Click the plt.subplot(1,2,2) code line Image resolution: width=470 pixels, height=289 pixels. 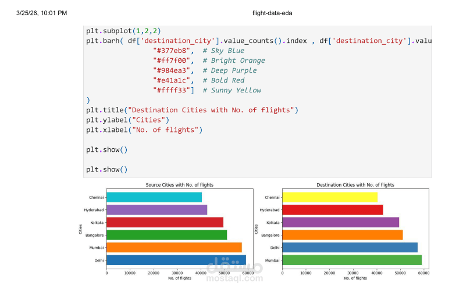pos(123,31)
